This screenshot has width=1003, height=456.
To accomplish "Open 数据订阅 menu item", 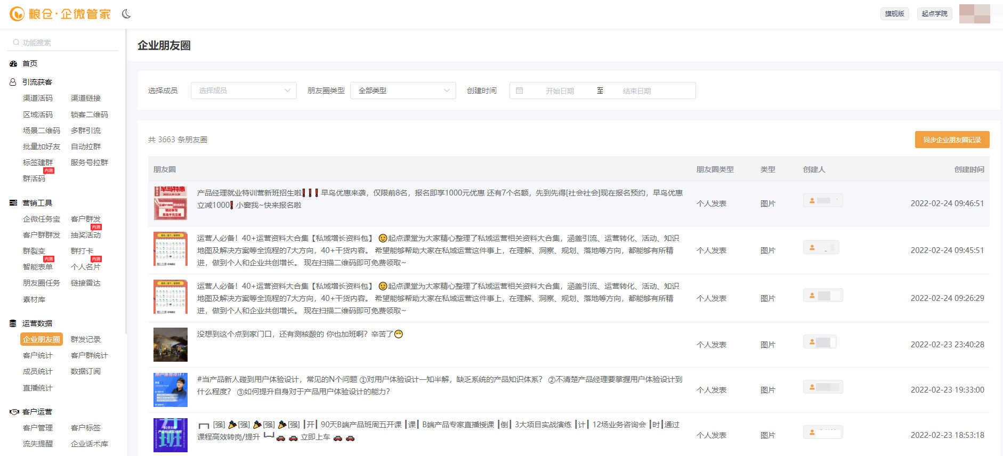I will pyautogui.click(x=86, y=371).
